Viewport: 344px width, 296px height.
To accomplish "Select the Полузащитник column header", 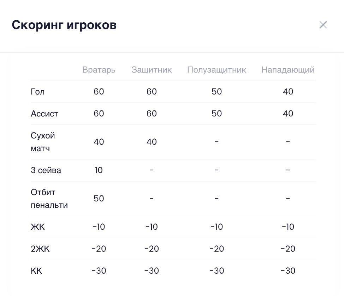I will point(217,70).
